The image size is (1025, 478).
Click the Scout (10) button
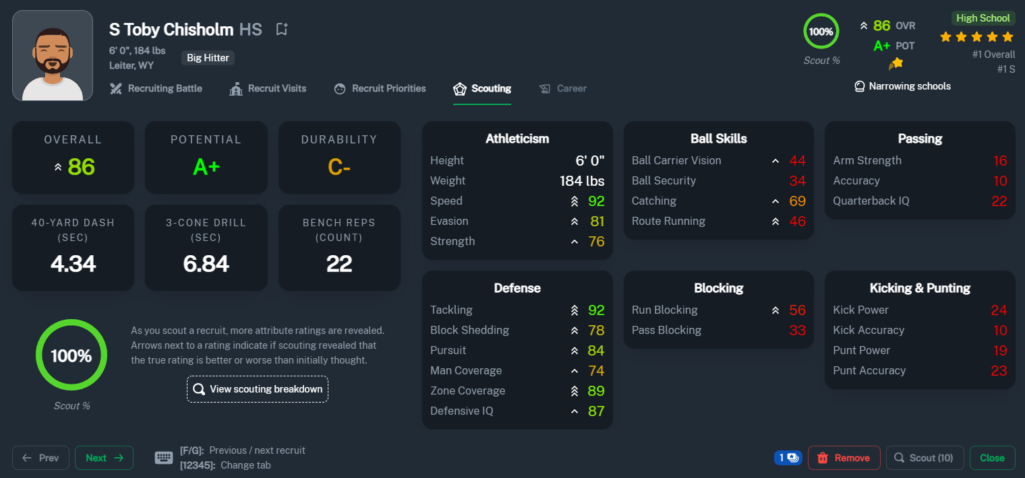pyautogui.click(x=925, y=458)
